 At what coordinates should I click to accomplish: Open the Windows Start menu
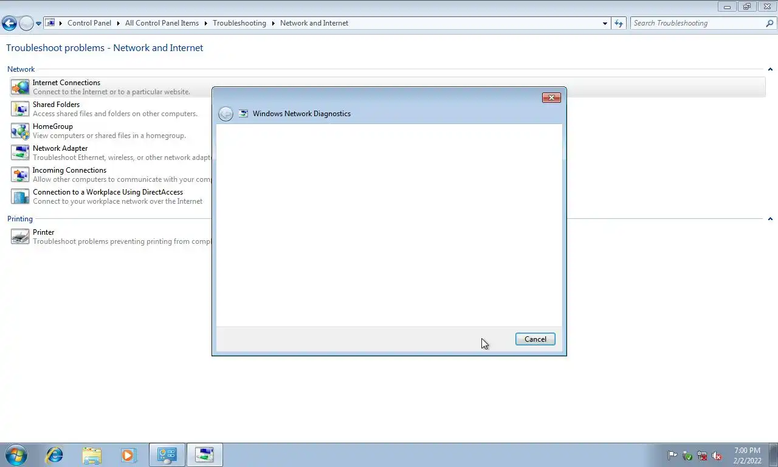click(16, 455)
